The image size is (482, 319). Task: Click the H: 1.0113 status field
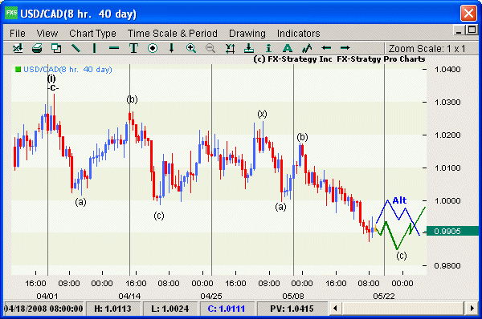click(x=112, y=309)
